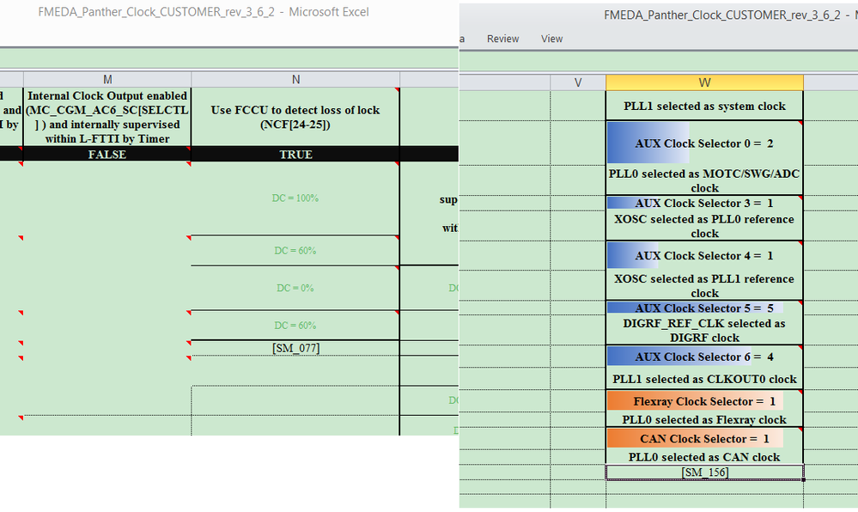Select column W header
This screenshot has width=858, height=512.
(x=704, y=82)
